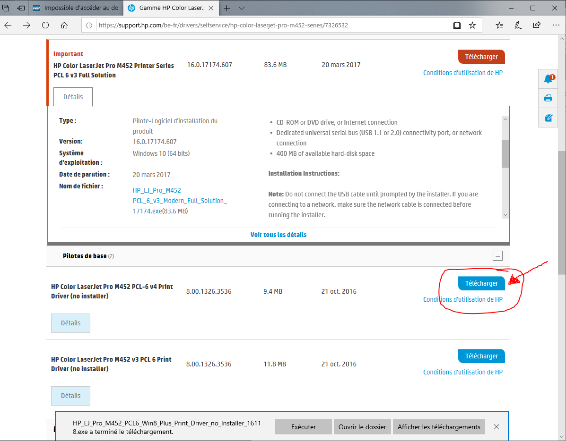Click the HP sidebar feedback pencil icon
The height and width of the screenshot is (441, 566).
pos(549,118)
